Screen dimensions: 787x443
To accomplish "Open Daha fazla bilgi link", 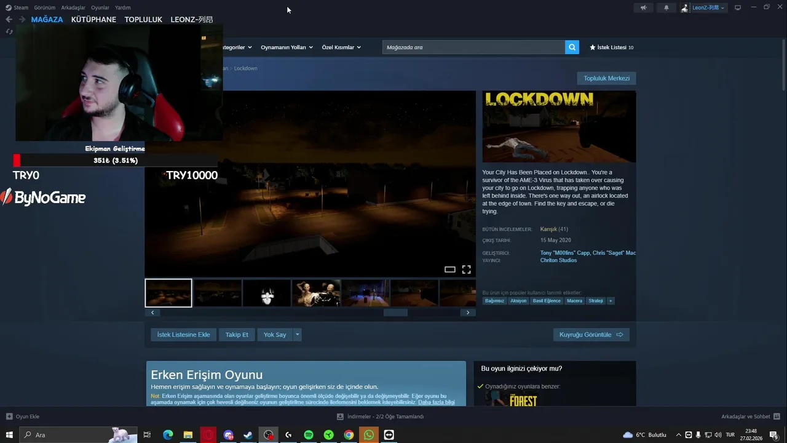I will click(437, 402).
